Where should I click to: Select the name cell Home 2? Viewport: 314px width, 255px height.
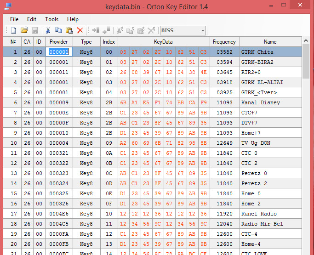[270, 204]
